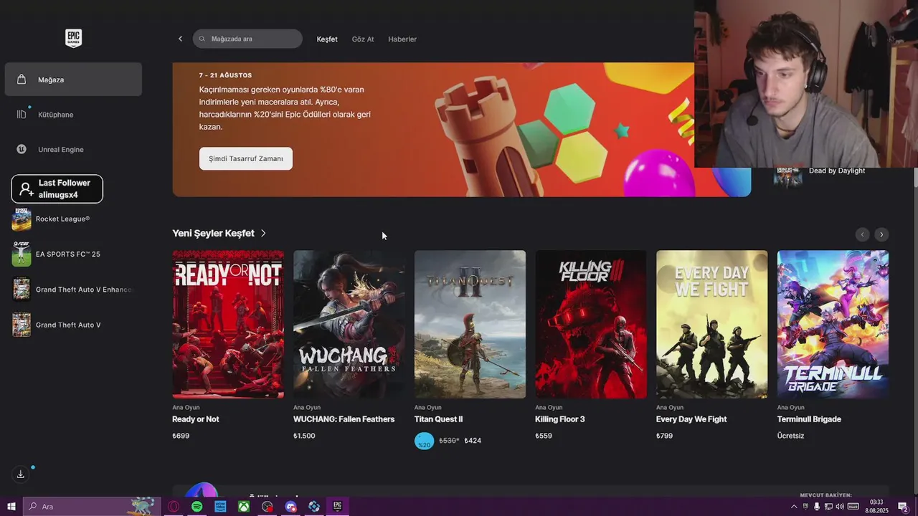The width and height of the screenshot is (918, 516).
Task: Switch to the Keşfet tab
Action: click(327, 39)
